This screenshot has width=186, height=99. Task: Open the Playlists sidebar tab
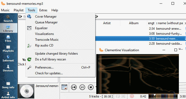8,49
